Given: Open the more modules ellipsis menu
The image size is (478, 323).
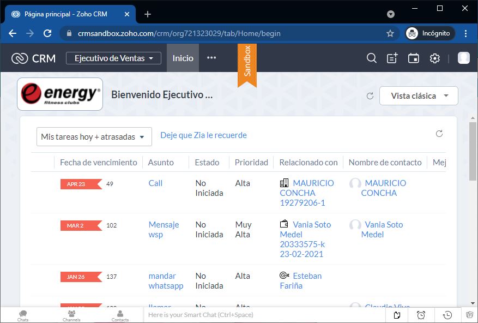Looking at the screenshot, I should tap(211, 58).
